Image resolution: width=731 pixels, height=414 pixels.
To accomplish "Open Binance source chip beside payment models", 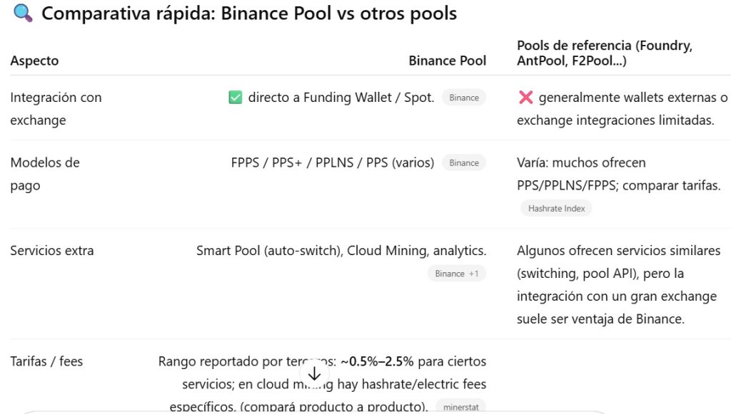I will pos(464,162).
